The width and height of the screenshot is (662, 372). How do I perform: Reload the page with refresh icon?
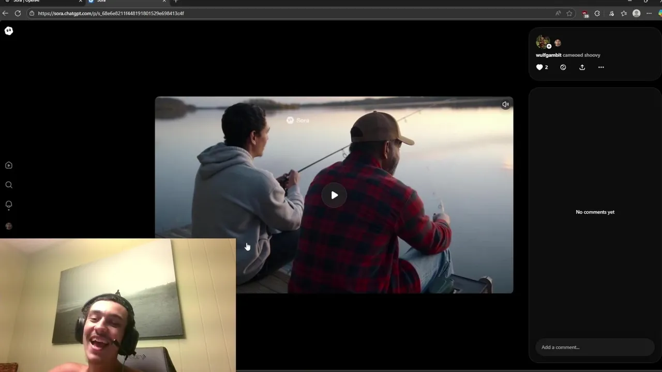(x=18, y=13)
